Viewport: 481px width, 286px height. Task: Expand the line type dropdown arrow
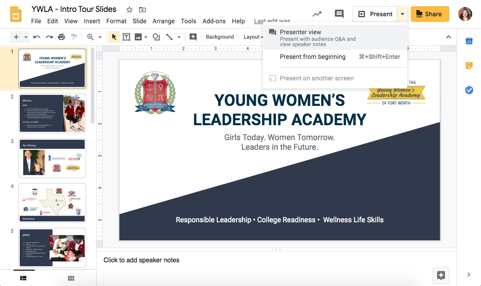tap(179, 37)
